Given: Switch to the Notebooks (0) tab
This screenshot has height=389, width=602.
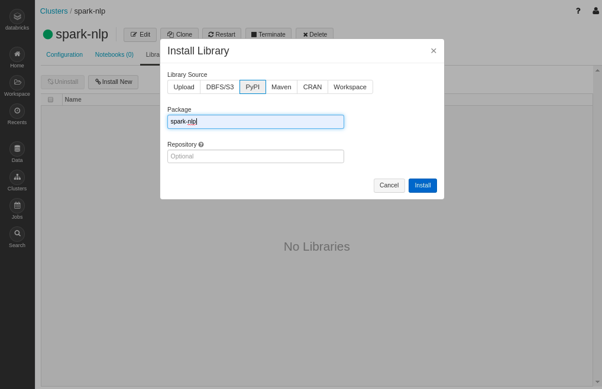Looking at the screenshot, I should (x=114, y=54).
